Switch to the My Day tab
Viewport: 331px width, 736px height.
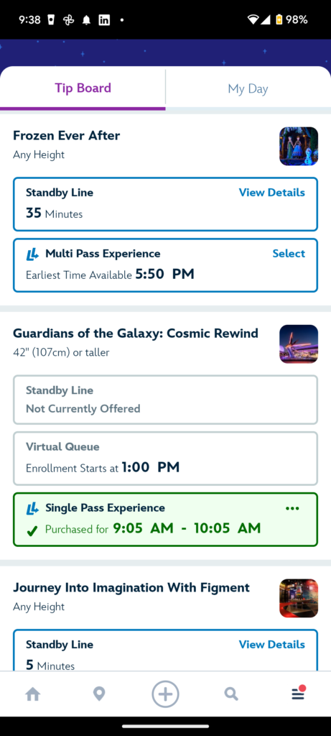click(248, 88)
